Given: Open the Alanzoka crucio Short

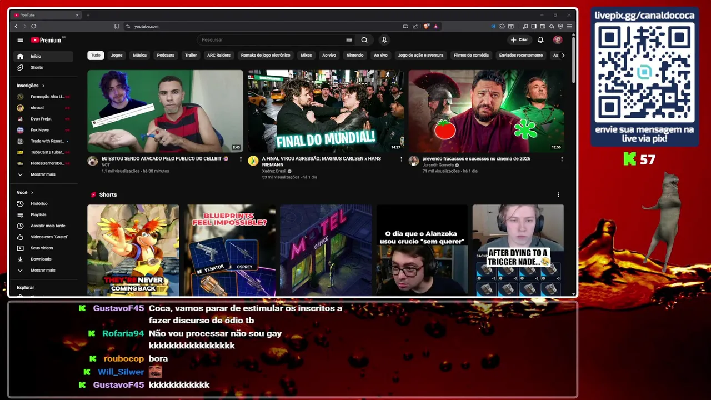Looking at the screenshot, I should pyautogui.click(x=422, y=250).
